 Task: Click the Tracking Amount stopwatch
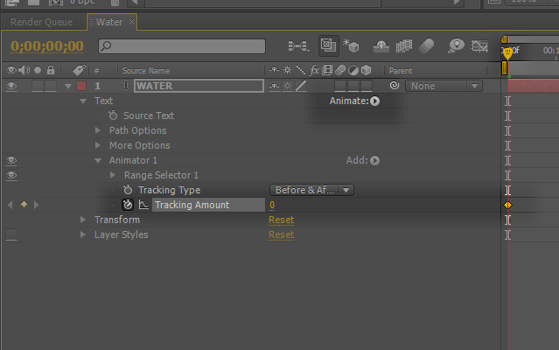pos(128,205)
